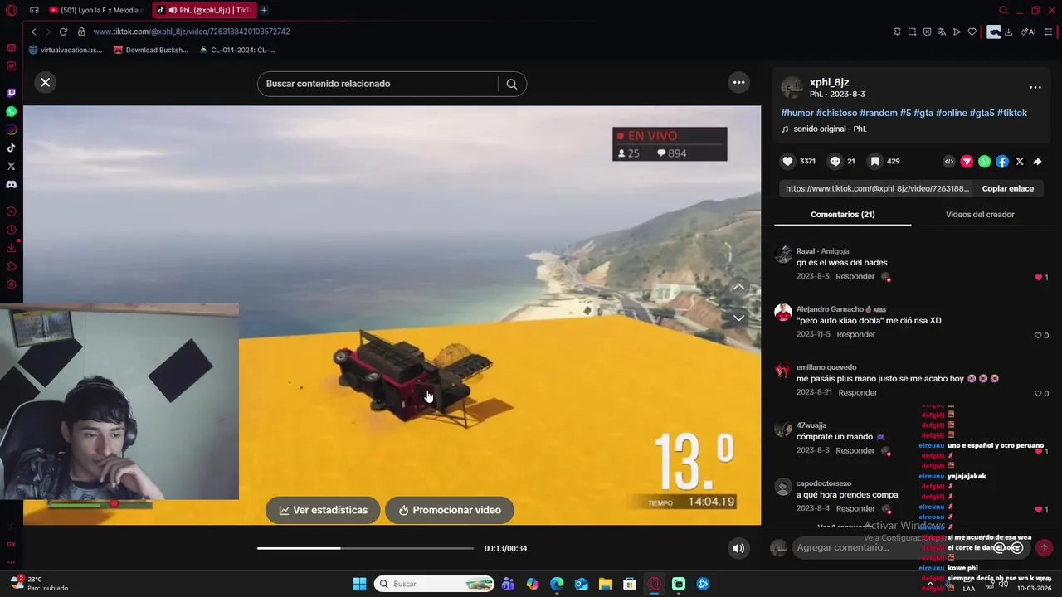This screenshot has width=1062, height=597.
Task: Expand more share options arrow
Action: click(1037, 162)
